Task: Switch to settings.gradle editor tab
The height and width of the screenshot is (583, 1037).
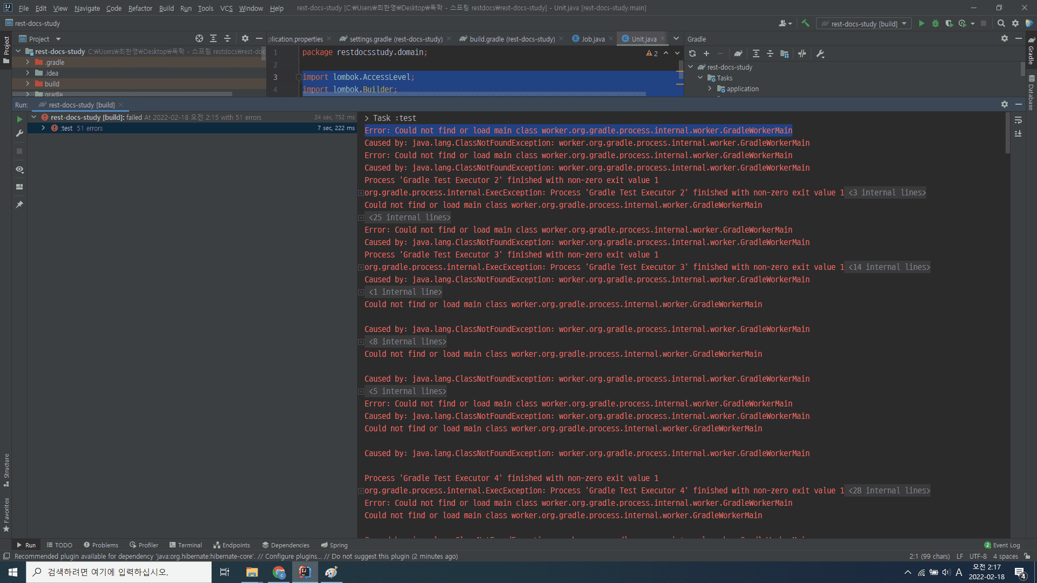Action: (396, 39)
